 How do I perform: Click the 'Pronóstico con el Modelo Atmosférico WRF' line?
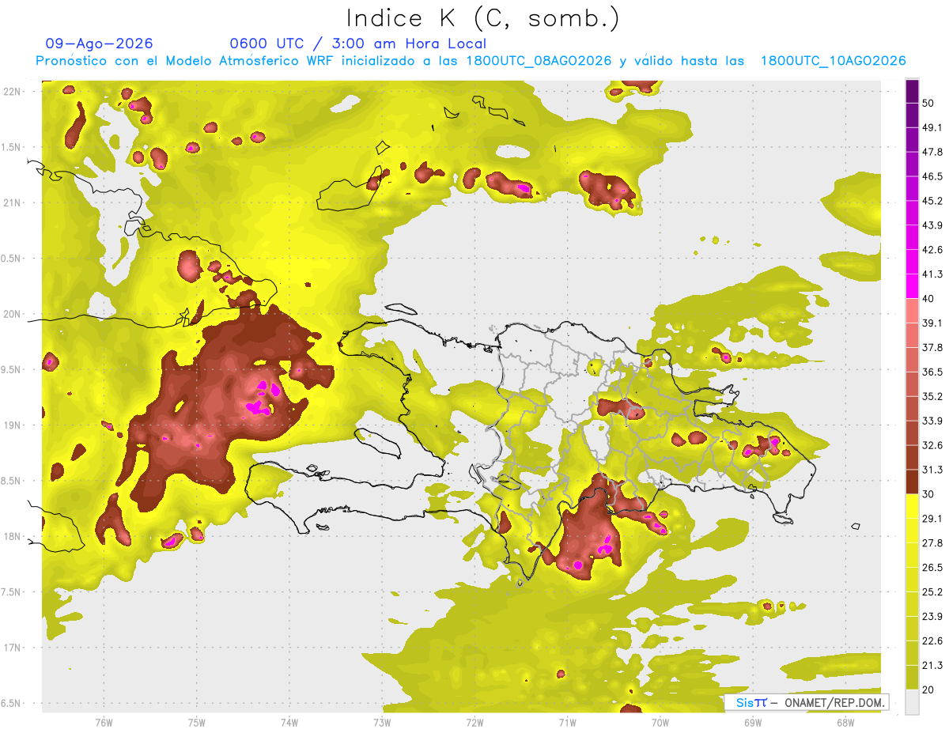471,61
